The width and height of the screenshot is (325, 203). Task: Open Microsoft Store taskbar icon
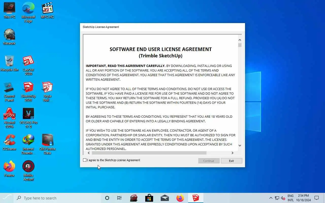149,198
